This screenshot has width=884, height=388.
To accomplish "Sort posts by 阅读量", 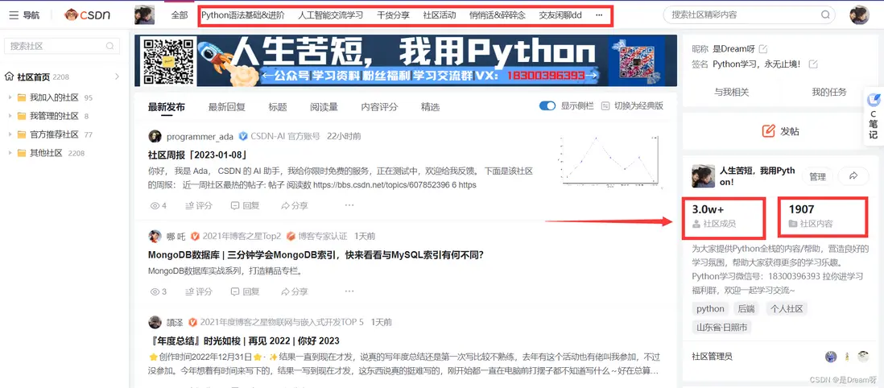I will pyautogui.click(x=324, y=106).
